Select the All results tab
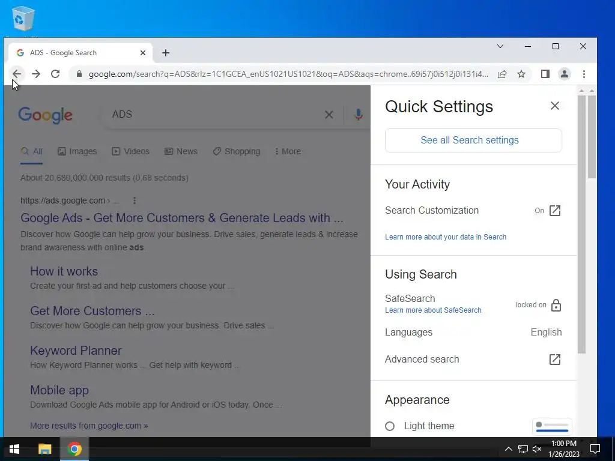The height and width of the screenshot is (461, 615). coord(31,151)
